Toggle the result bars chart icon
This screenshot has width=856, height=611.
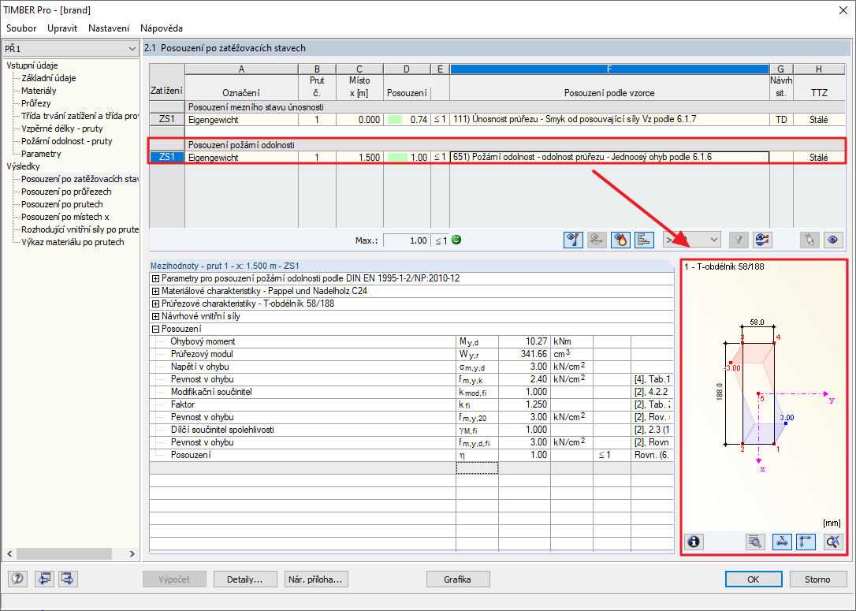(645, 240)
